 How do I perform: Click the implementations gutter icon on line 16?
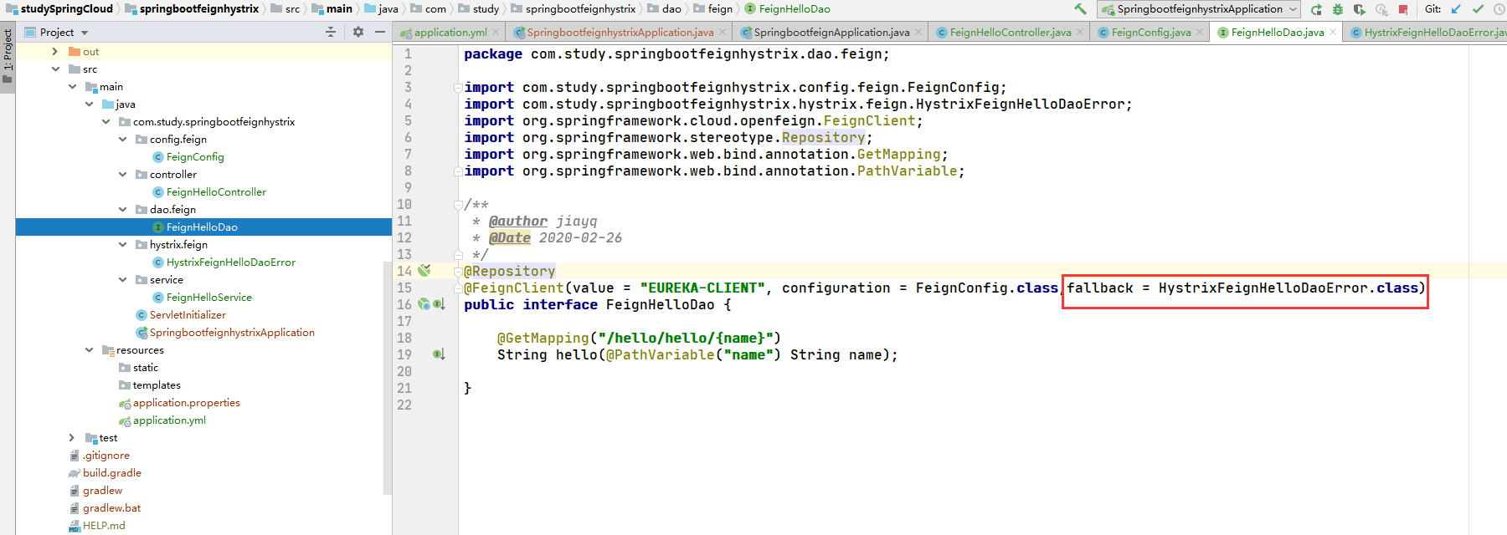(x=439, y=304)
